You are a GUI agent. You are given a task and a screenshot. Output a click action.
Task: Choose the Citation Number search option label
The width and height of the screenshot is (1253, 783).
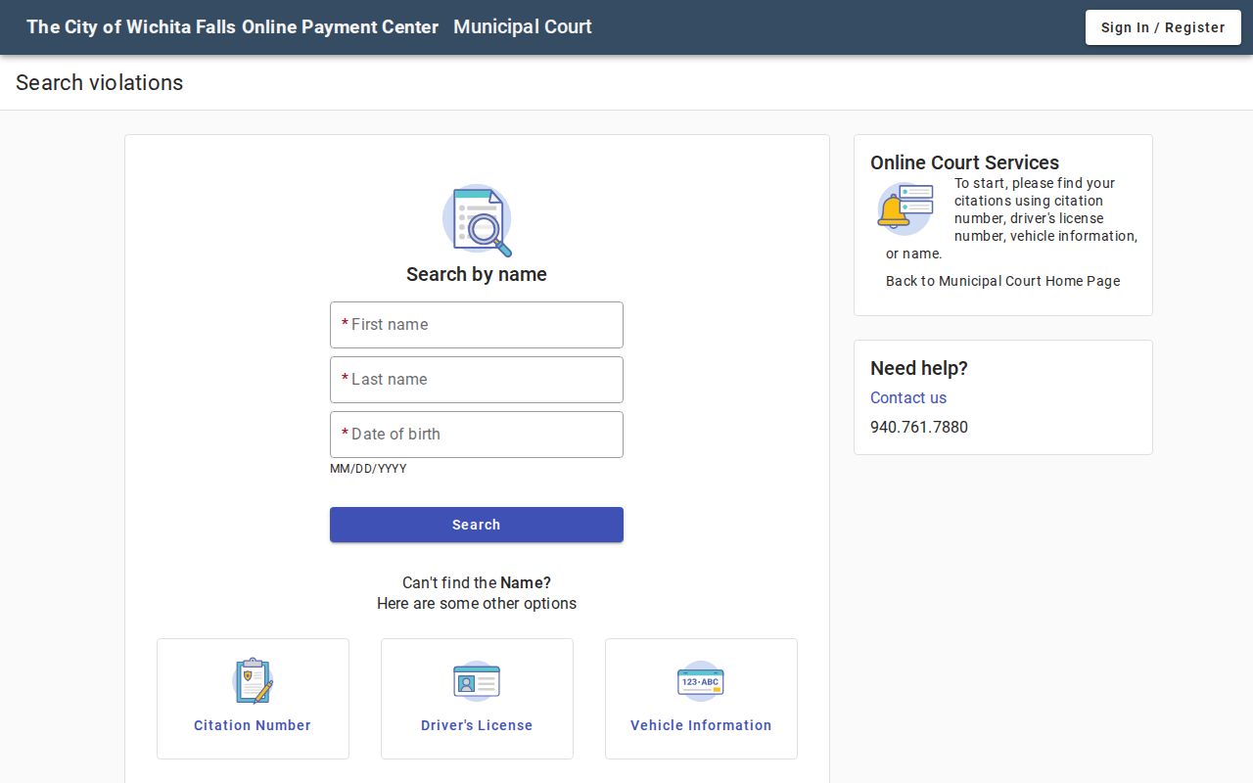253,725
